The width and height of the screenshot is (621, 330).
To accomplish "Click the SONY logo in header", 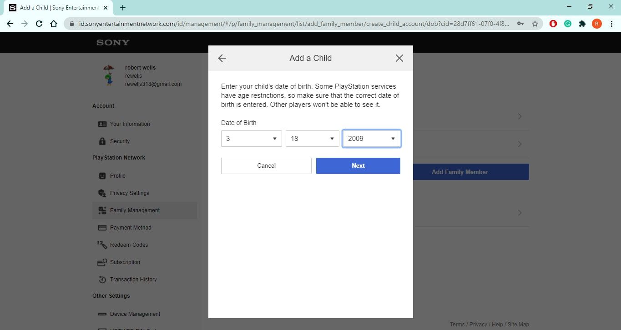I will click(x=113, y=42).
